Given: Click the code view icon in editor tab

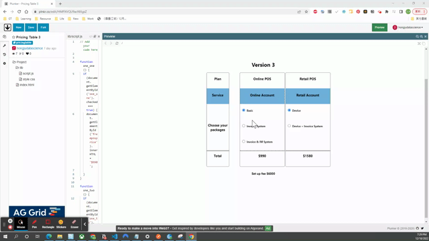Looking at the screenshot, I should click(x=91, y=36).
